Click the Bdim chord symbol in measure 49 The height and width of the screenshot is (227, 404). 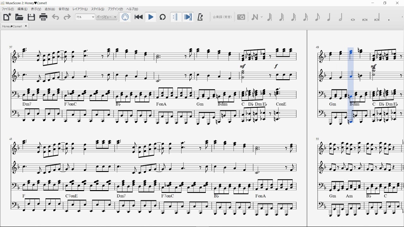click(x=354, y=104)
